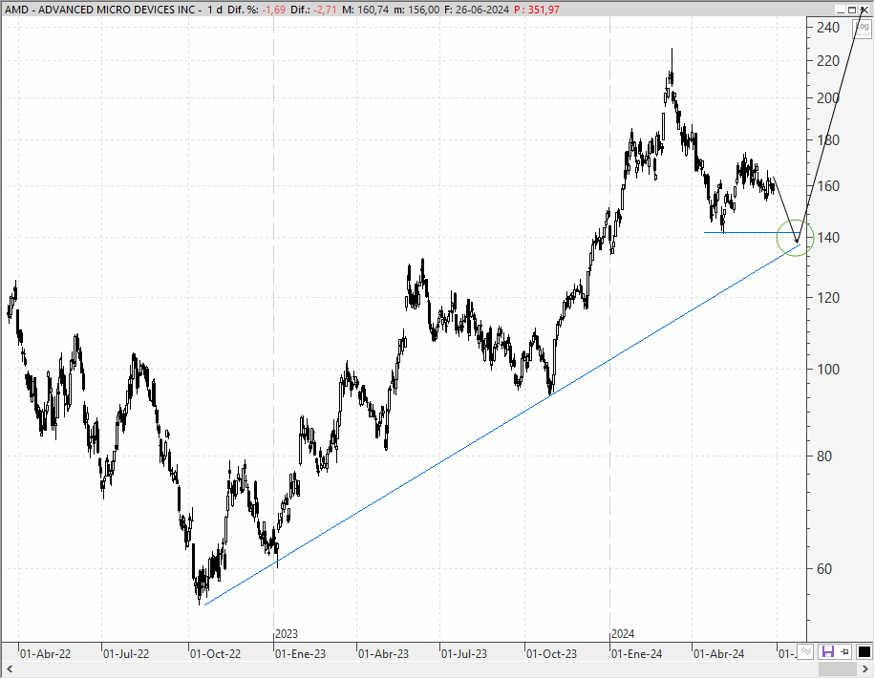Toggle the Log scale button

click(x=863, y=27)
